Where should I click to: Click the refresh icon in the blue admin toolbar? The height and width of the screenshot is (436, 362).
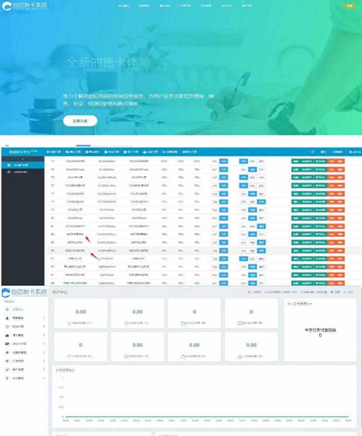312,152
